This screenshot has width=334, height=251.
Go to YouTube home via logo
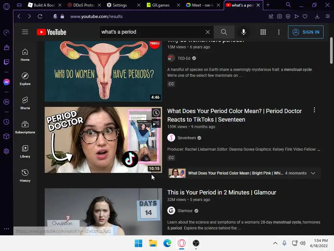pos(52,32)
